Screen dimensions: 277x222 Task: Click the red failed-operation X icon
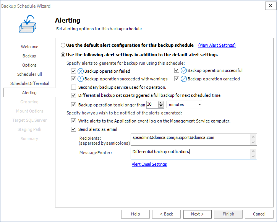pos(81,71)
